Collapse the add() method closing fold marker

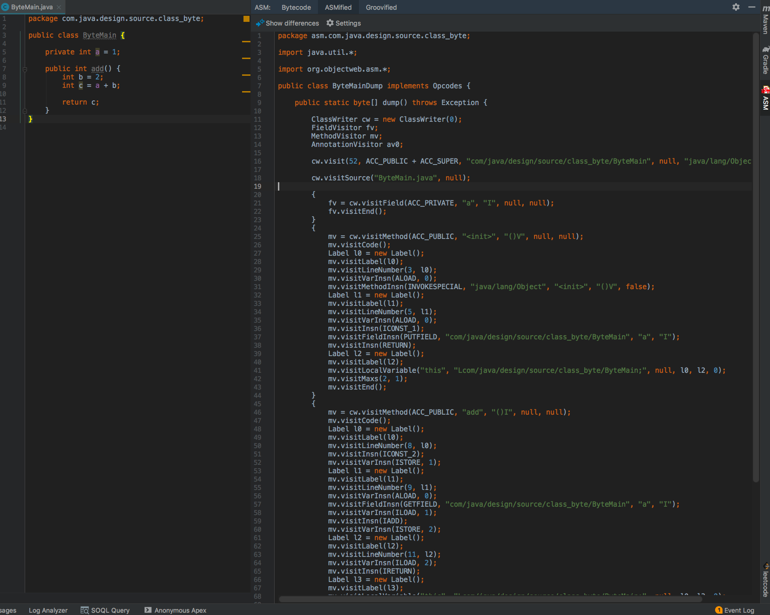click(25, 111)
